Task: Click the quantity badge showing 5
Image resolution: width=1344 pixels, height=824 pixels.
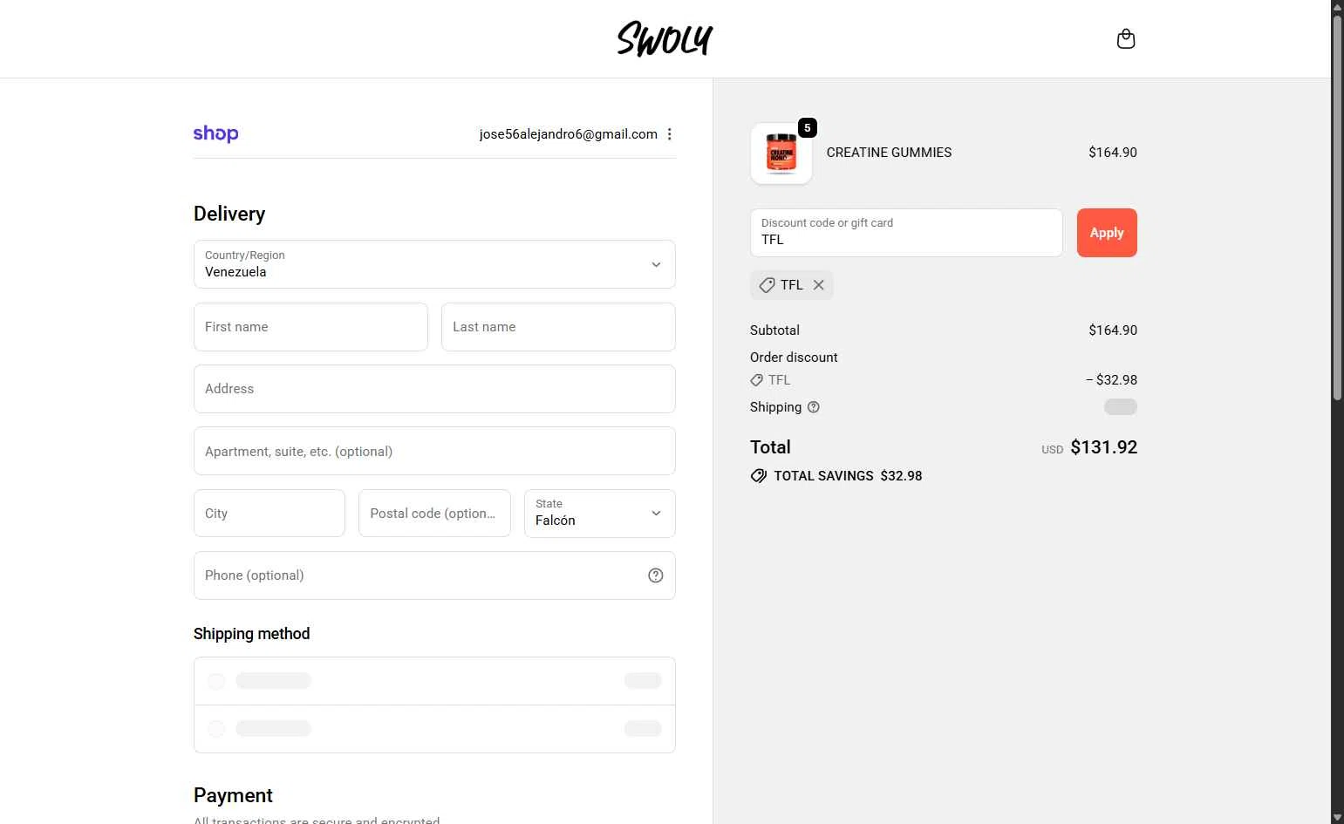Action: pyautogui.click(x=808, y=128)
